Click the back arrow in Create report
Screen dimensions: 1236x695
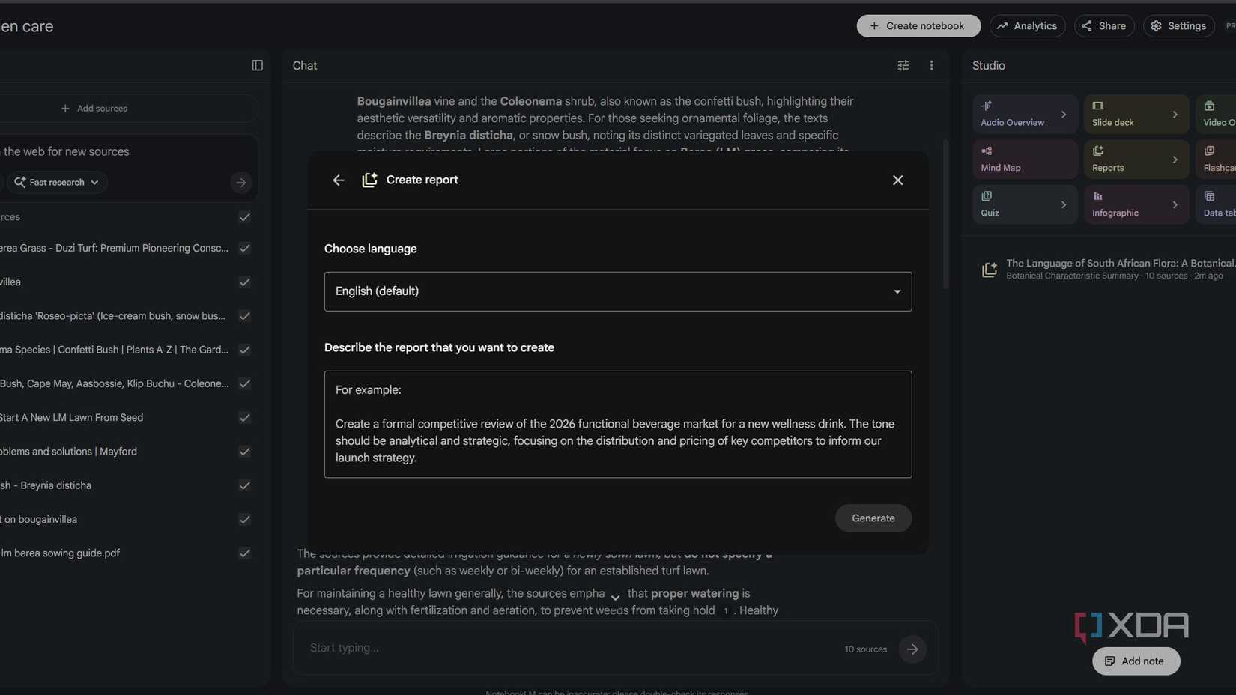coord(339,180)
